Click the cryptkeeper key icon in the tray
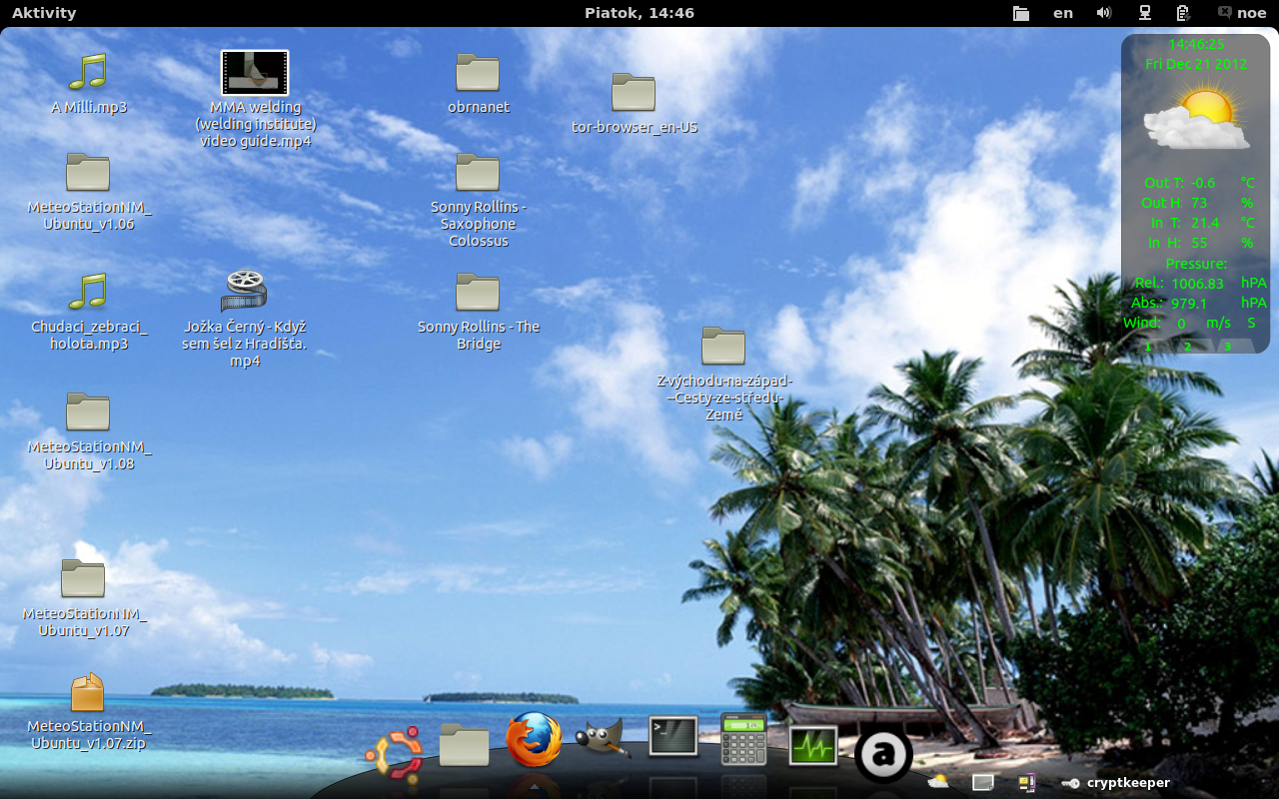The height and width of the screenshot is (799, 1279). pyautogui.click(x=1069, y=783)
